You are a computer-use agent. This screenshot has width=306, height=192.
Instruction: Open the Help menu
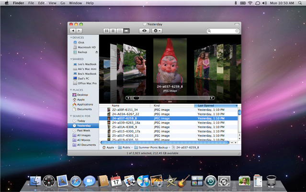tap(90, 3)
